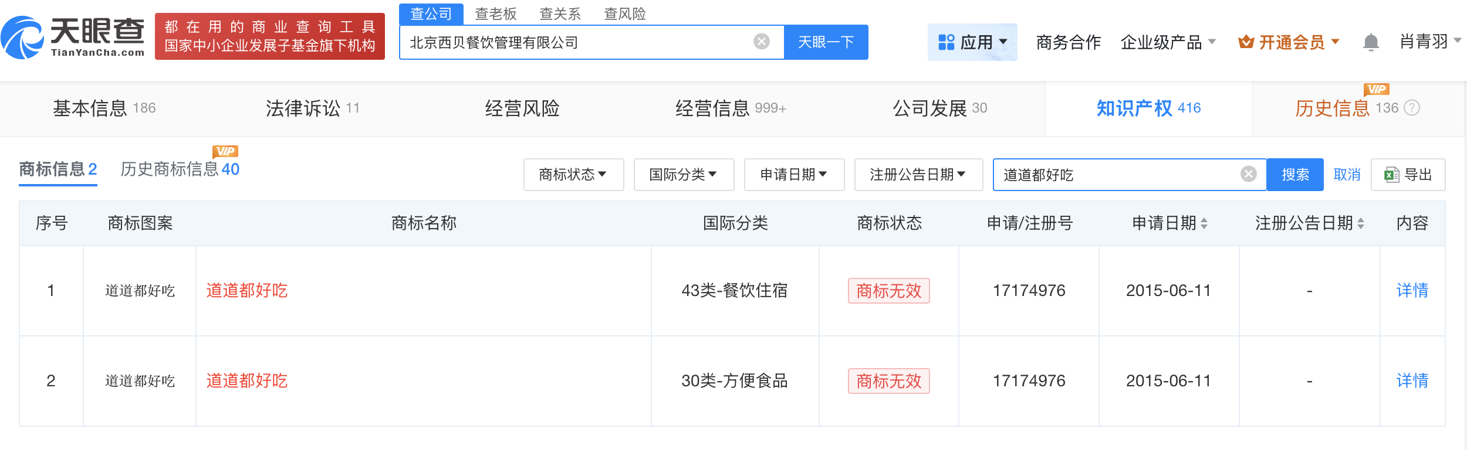The width and height of the screenshot is (1467, 449).
Task: Click the TianYanCha logo
Action: (73, 38)
